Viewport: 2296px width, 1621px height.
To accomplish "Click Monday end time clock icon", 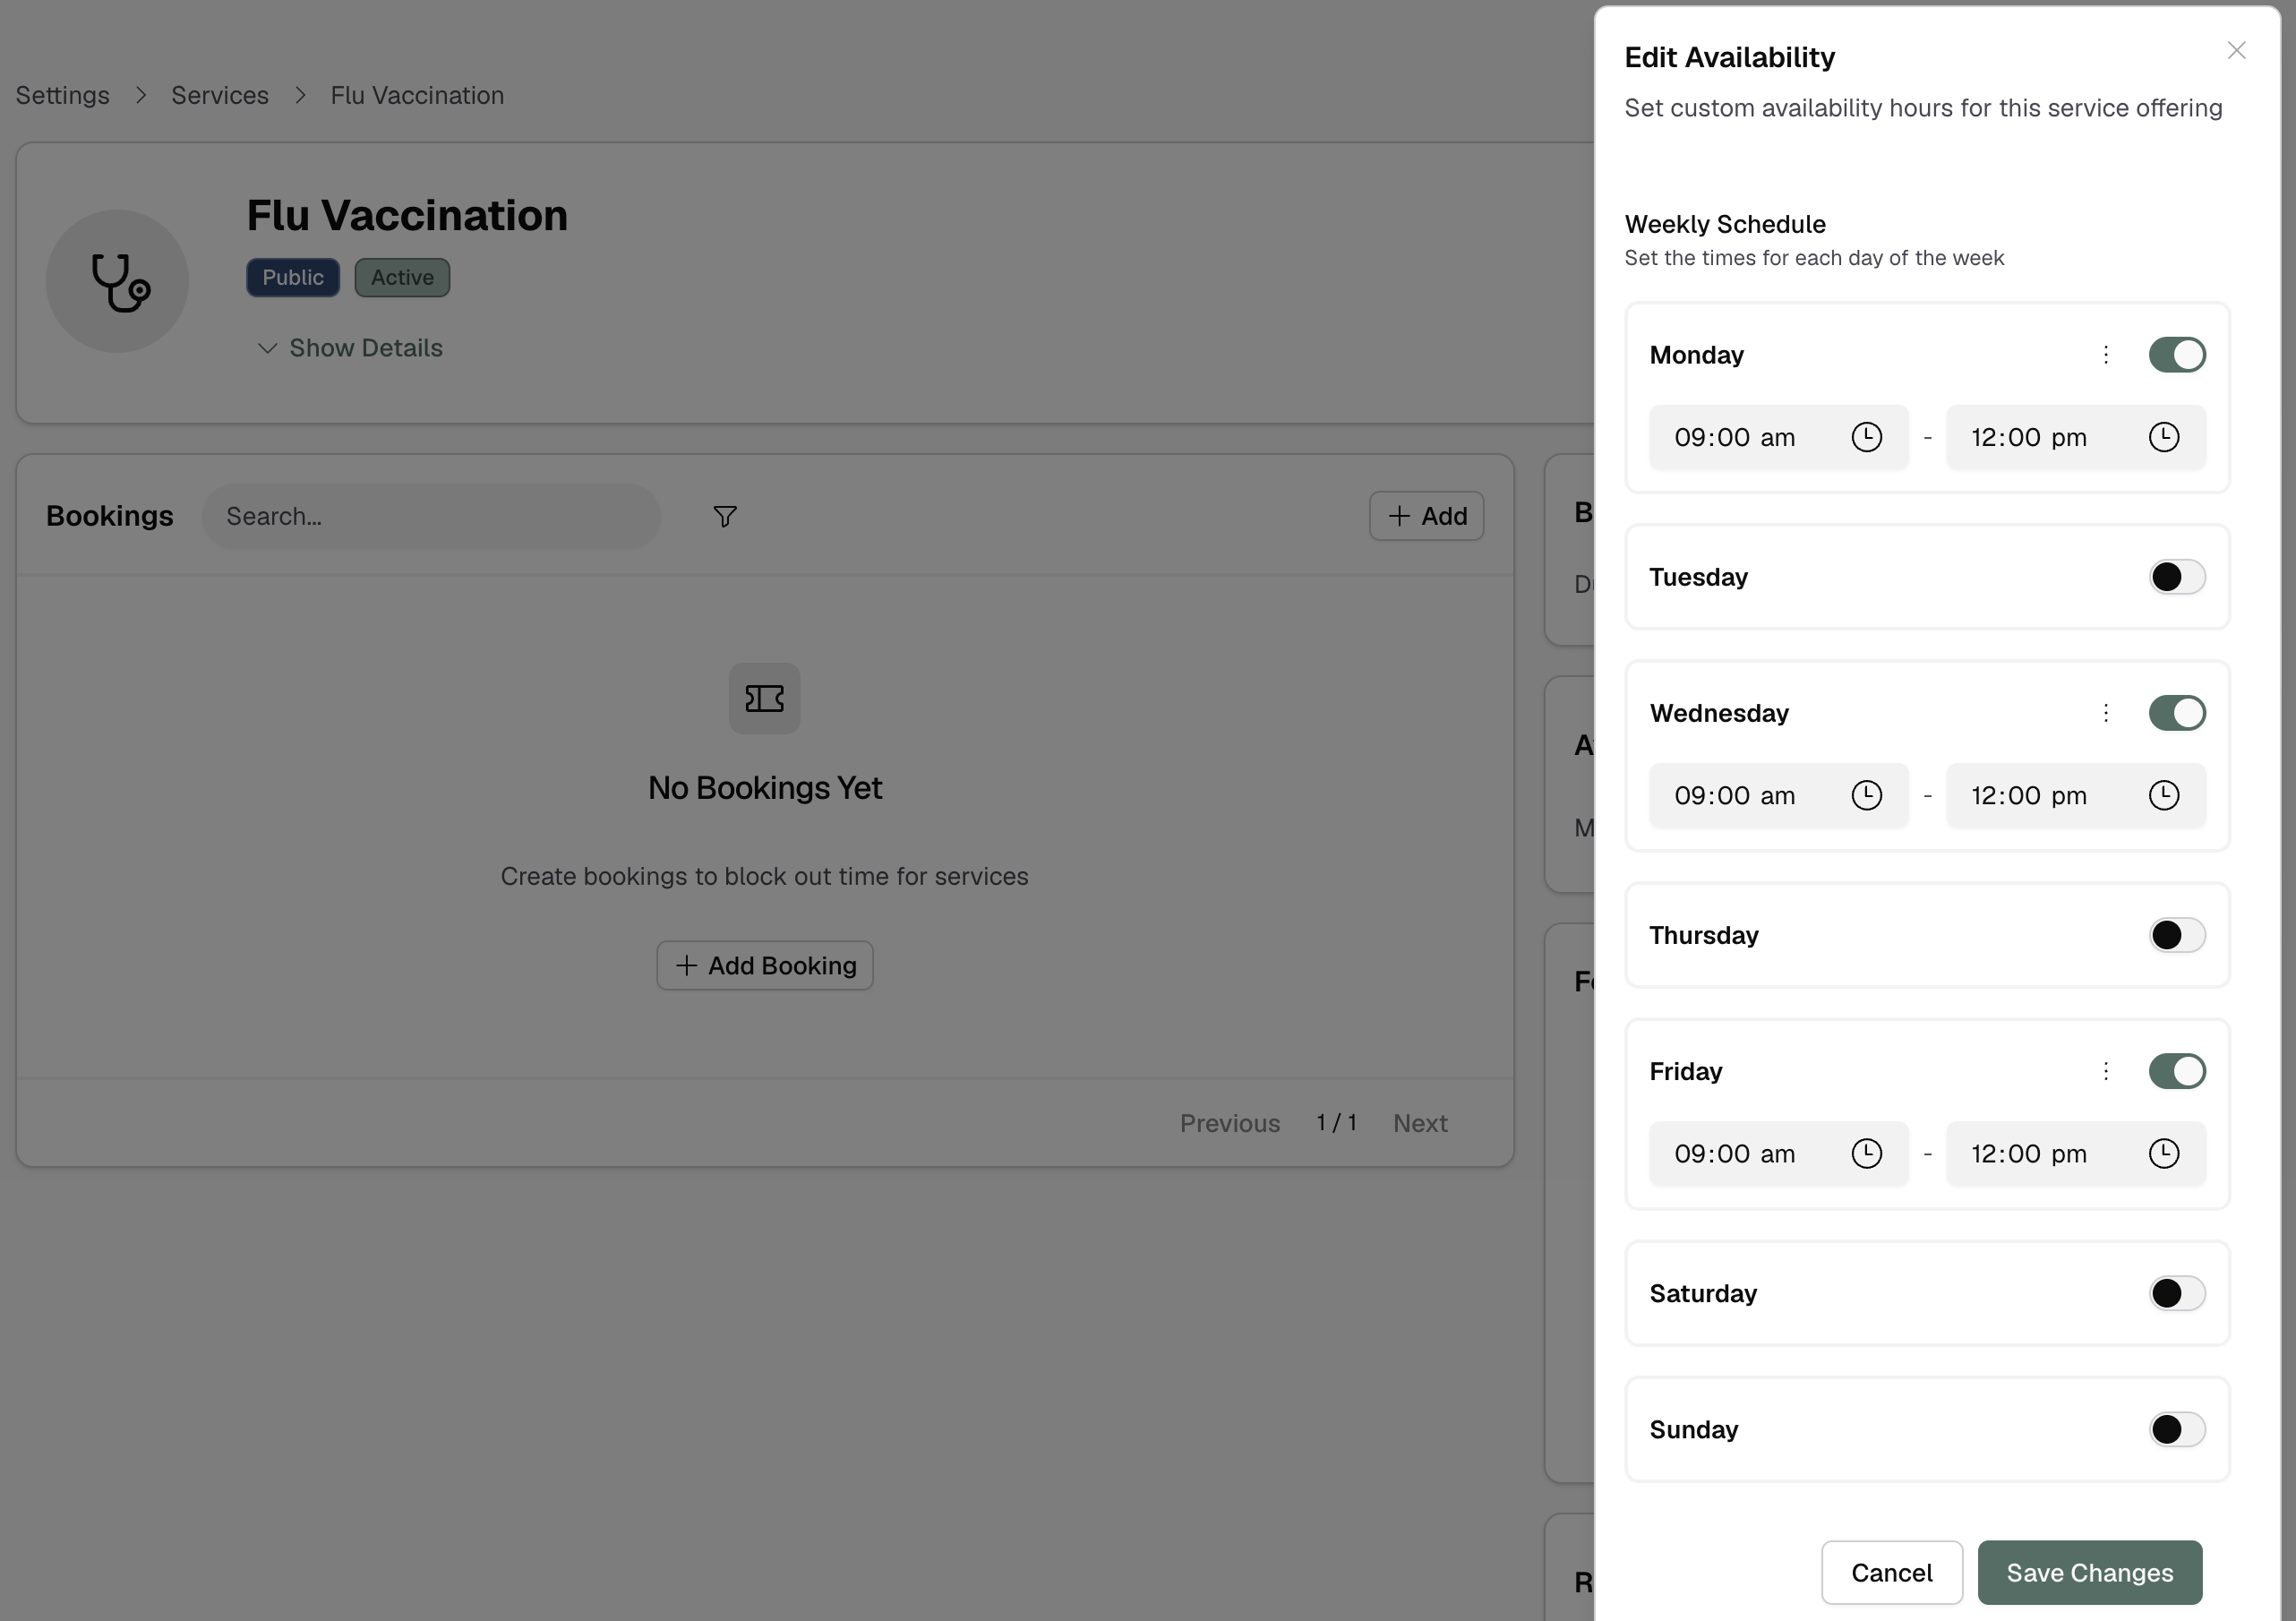I will [2163, 437].
